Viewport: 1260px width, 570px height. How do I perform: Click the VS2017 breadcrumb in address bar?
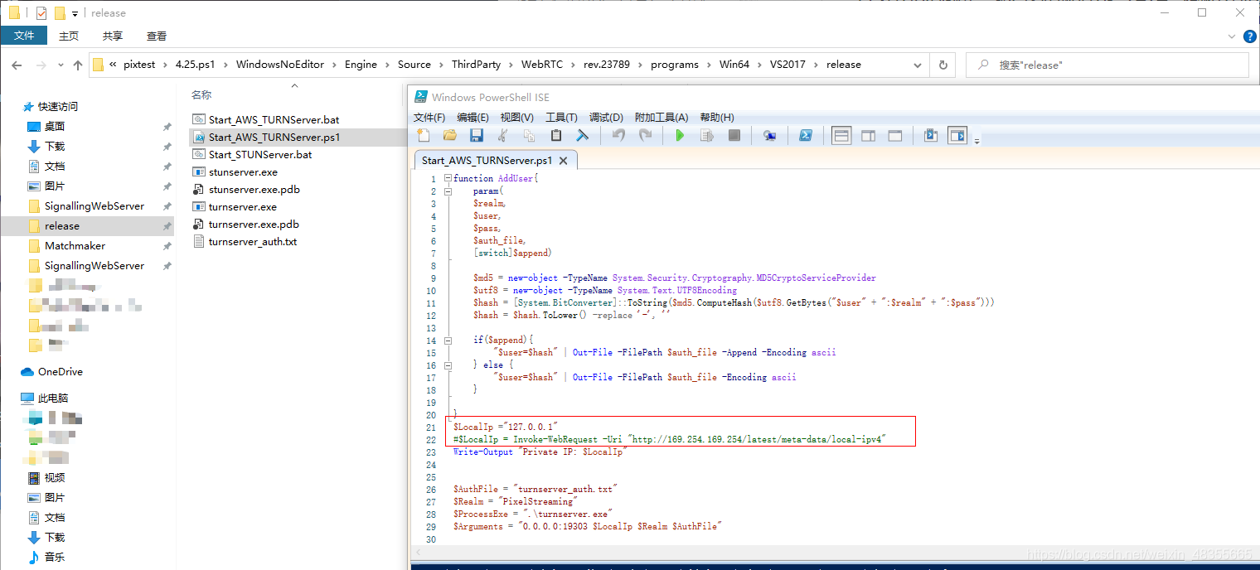click(x=787, y=65)
